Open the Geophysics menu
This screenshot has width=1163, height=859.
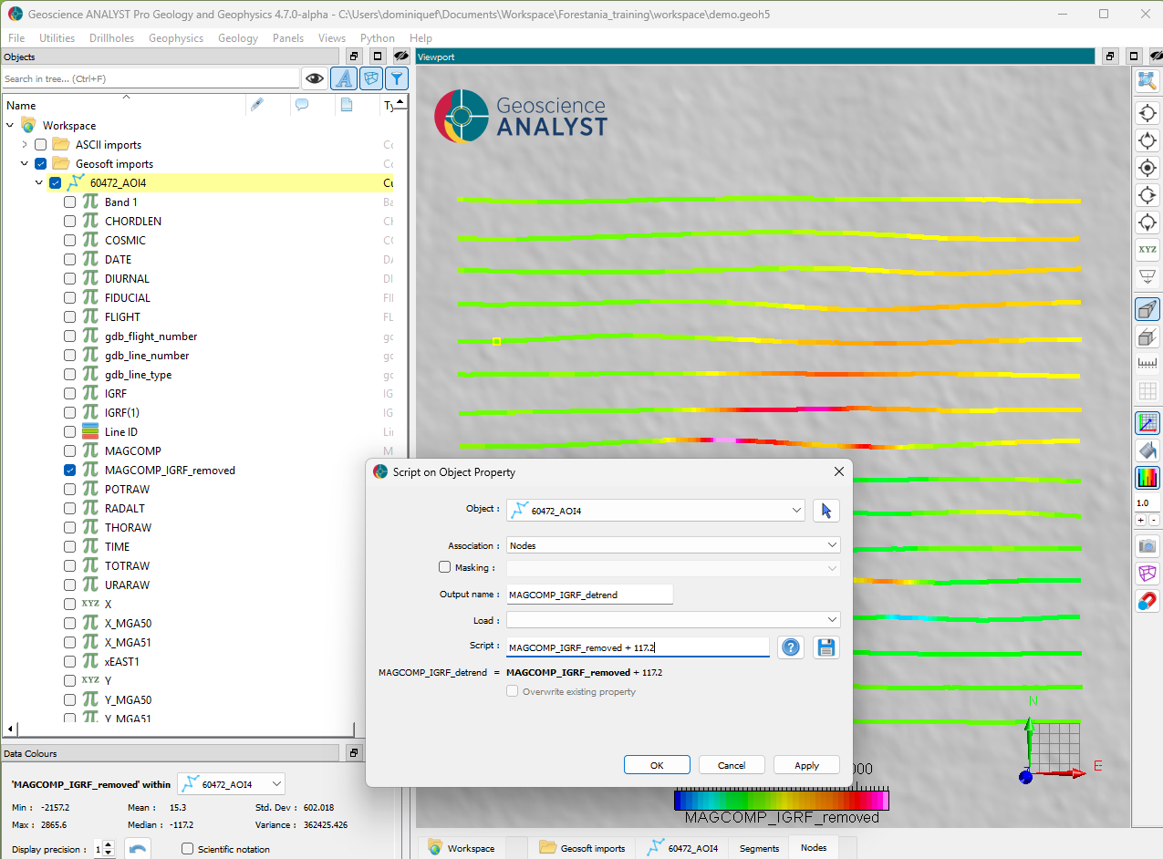(x=176, y=38)
